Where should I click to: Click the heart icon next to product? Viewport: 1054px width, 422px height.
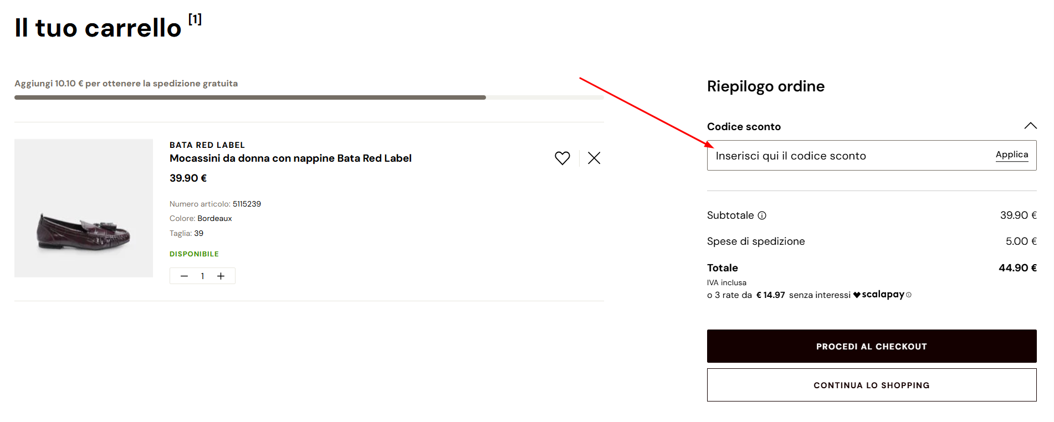tap(562, 158)
